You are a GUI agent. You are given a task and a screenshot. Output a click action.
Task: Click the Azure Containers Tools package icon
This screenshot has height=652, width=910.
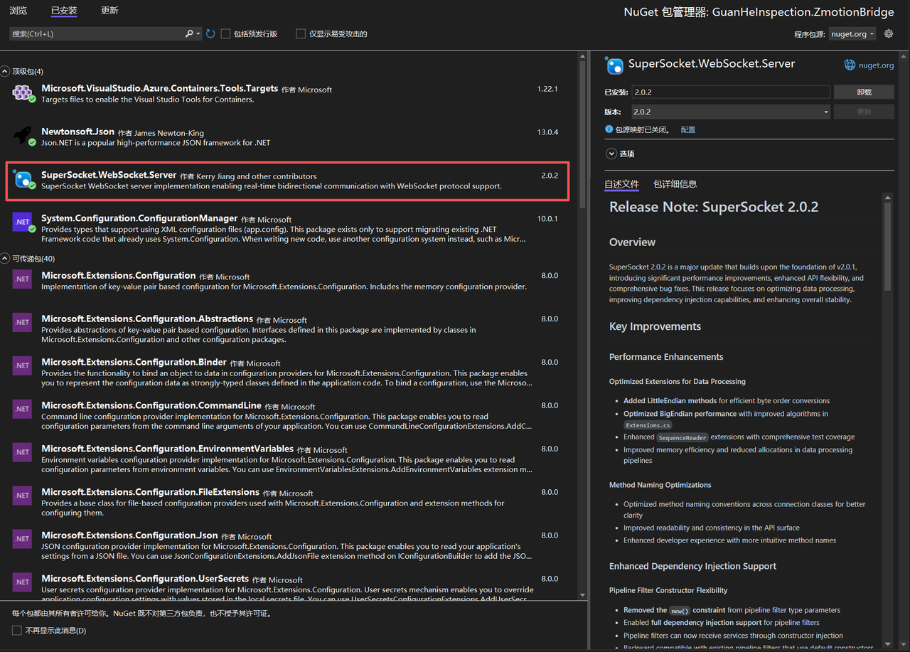(x=23, y=92)
